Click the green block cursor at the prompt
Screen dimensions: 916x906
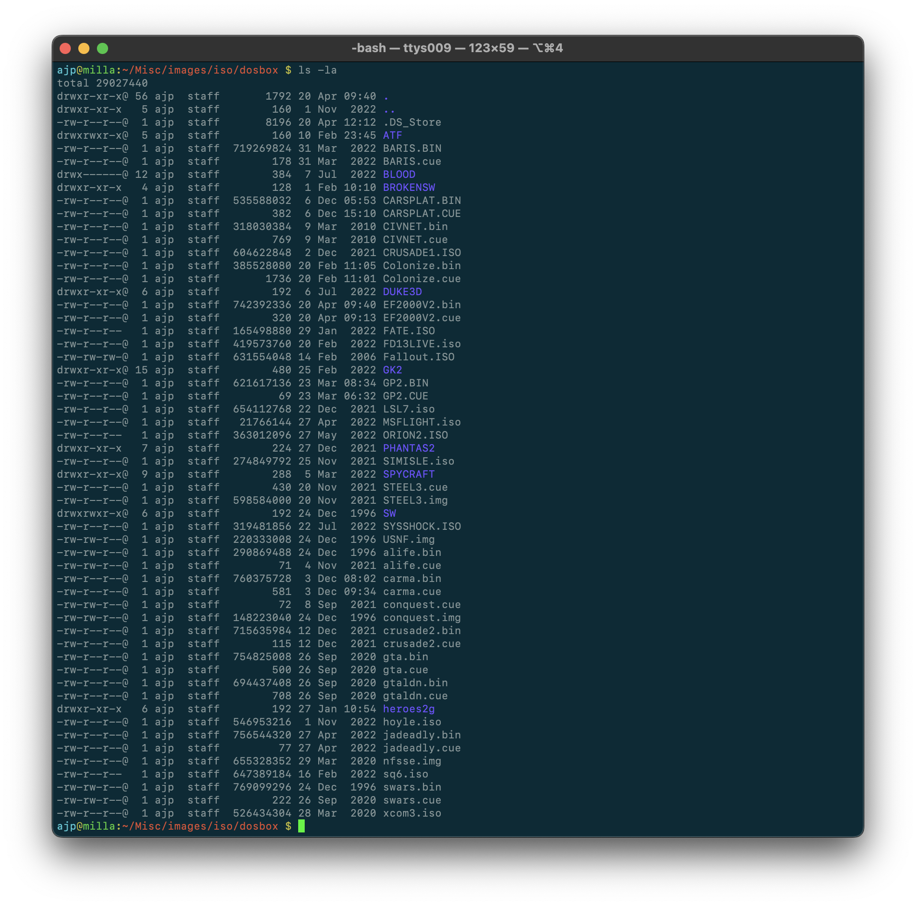302,826
